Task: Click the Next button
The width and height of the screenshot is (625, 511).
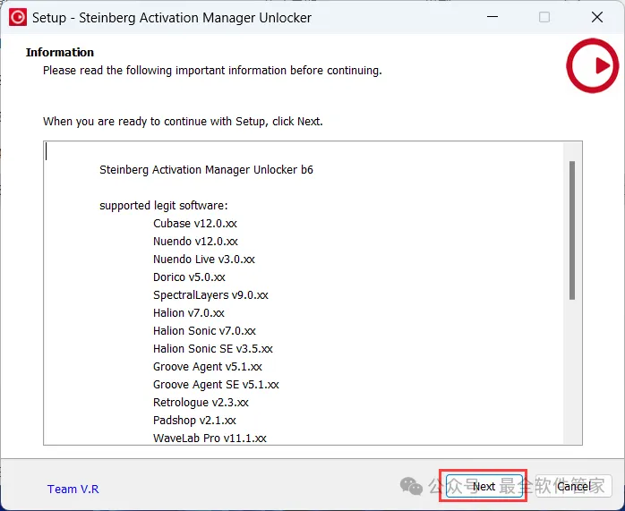Action: (484, 486)
